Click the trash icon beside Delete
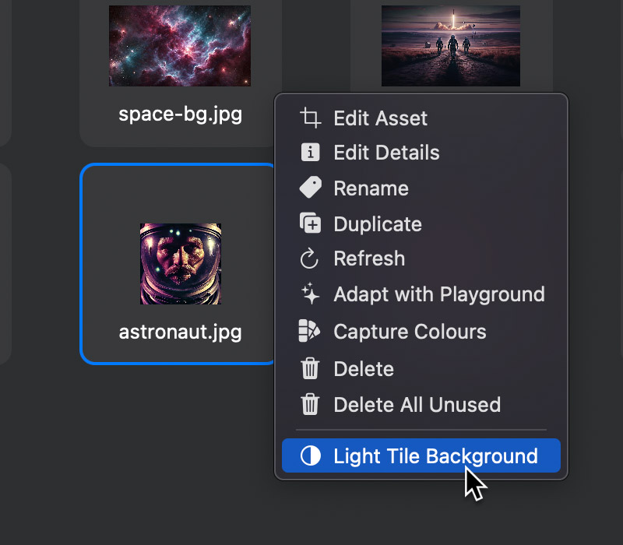The image size is (623, 545). pyautogui.click(x=310, y=369)
